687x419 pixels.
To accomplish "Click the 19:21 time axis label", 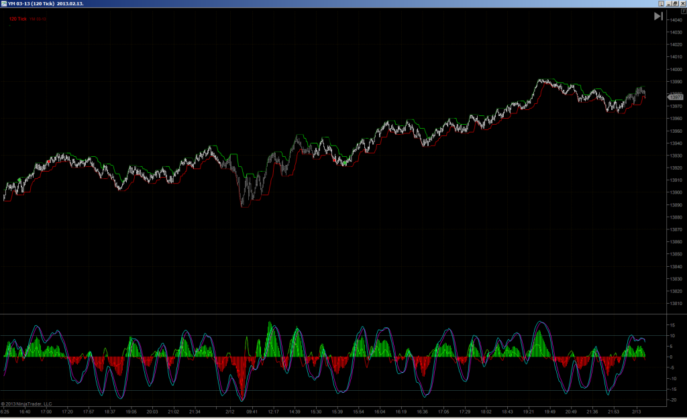I will [x=529, y=412].
